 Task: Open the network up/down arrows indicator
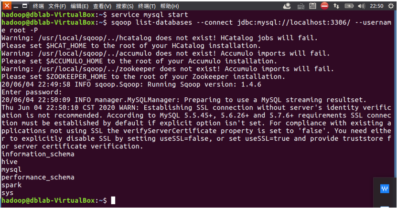[336, 6]
